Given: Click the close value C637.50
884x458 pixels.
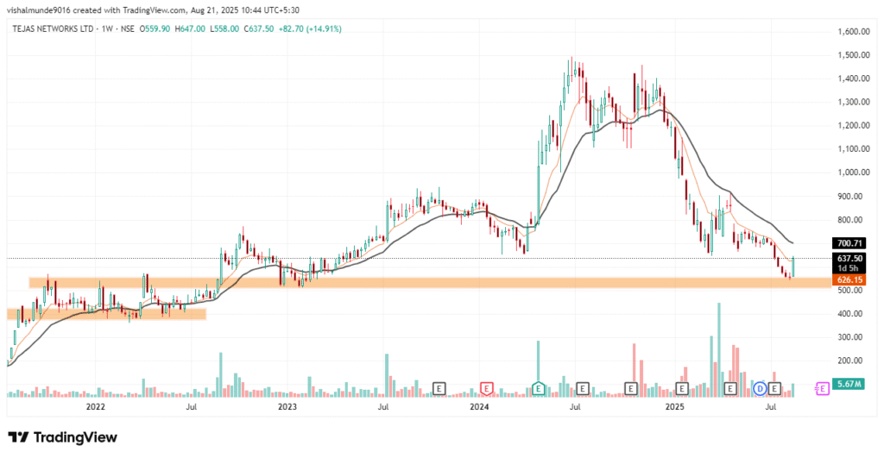Looking at the screenshot, I should (259, 28).
